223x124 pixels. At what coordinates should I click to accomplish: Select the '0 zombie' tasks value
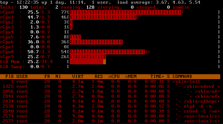pyautogui.click(x=178, y=7)
